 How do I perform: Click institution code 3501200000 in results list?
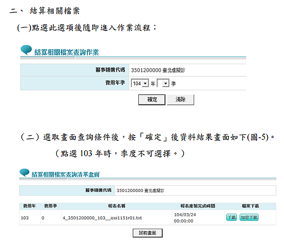pos(130,190)
